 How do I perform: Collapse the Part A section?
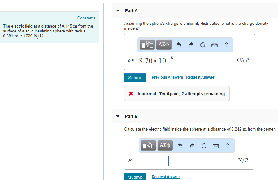coord(118,10)
